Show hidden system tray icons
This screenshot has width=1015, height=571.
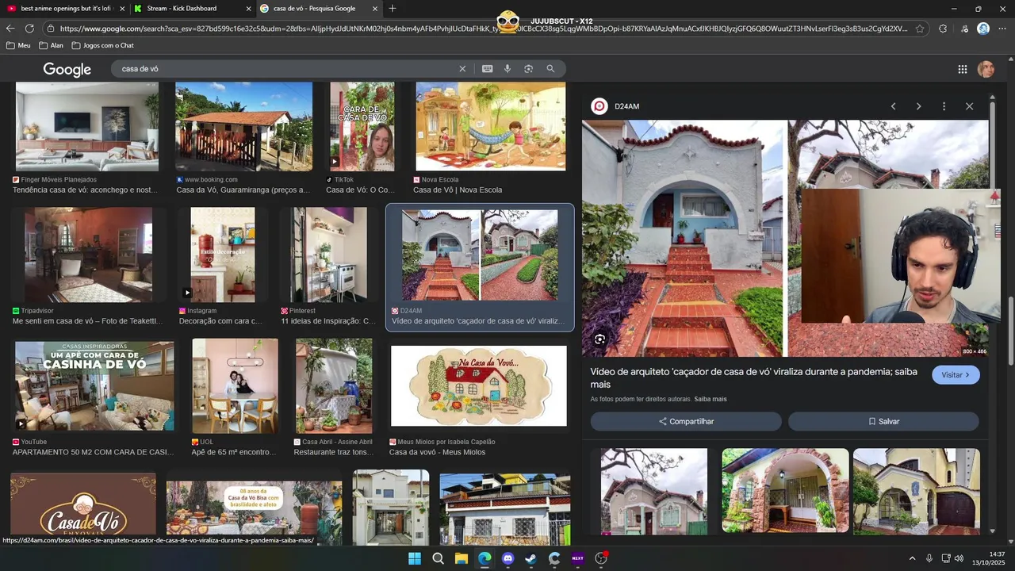click(912, 558)
